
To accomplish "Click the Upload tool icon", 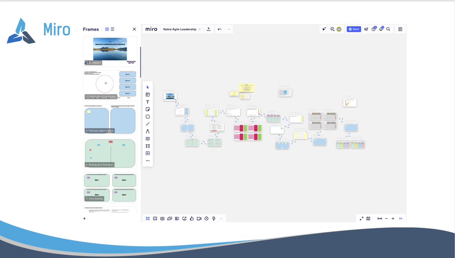I will (148, 153).
